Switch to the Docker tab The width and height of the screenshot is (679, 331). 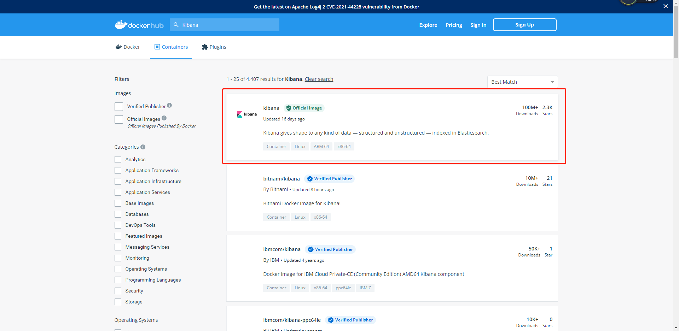coord(128,47)
